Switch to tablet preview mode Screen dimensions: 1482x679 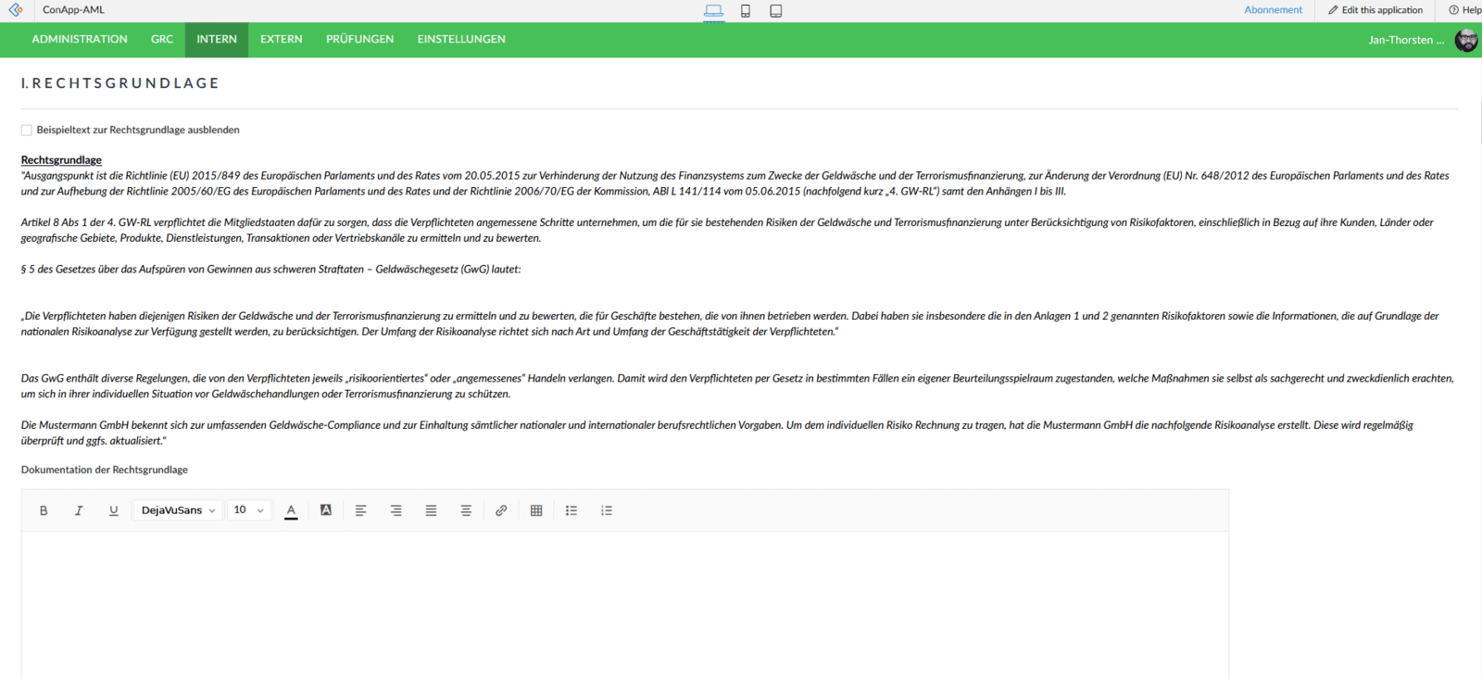tap(776, 11)
